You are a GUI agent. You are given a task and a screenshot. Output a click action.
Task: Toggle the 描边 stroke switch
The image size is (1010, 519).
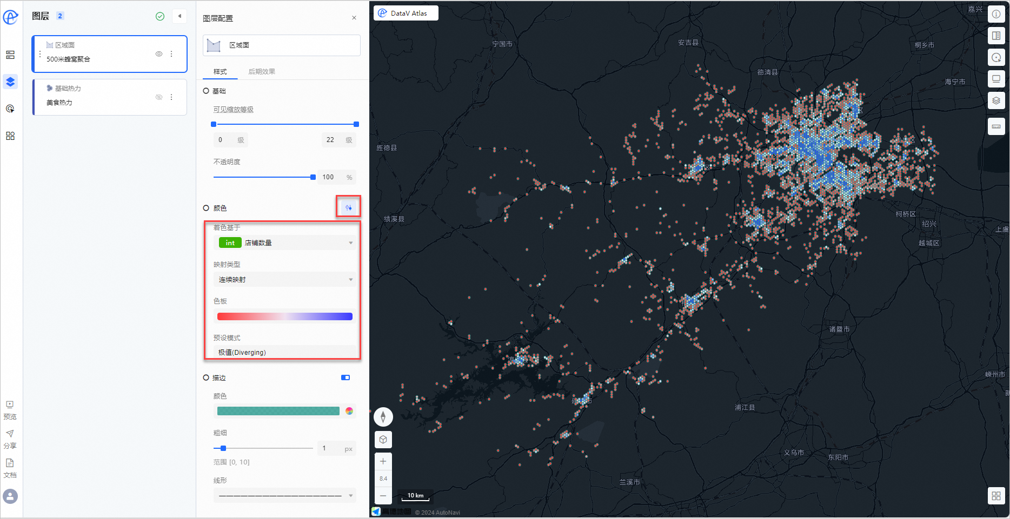(x=345, y=378)
